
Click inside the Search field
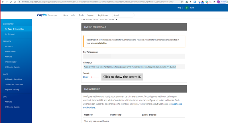point(119,15)
